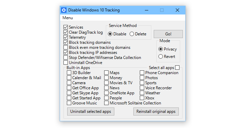Tick the People app checkbox
This screenshot has width=247, height=128.
106,98
